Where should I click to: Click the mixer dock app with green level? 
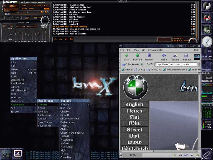point(207,125)
